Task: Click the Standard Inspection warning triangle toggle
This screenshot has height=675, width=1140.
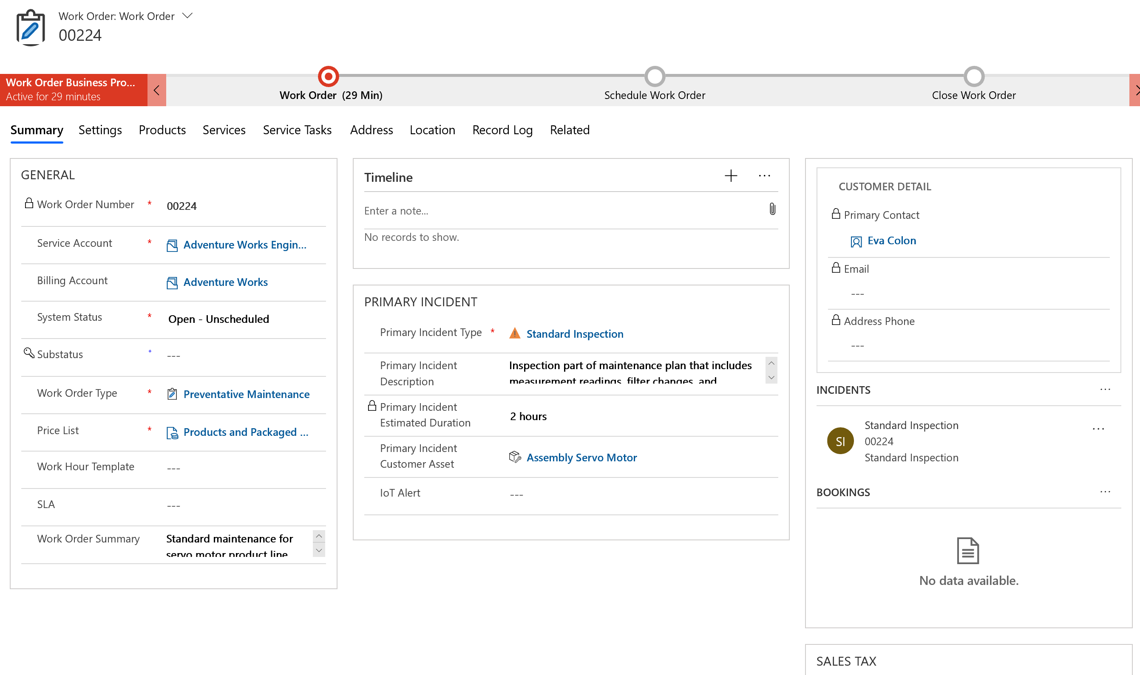Action: (x=514, y=333)
